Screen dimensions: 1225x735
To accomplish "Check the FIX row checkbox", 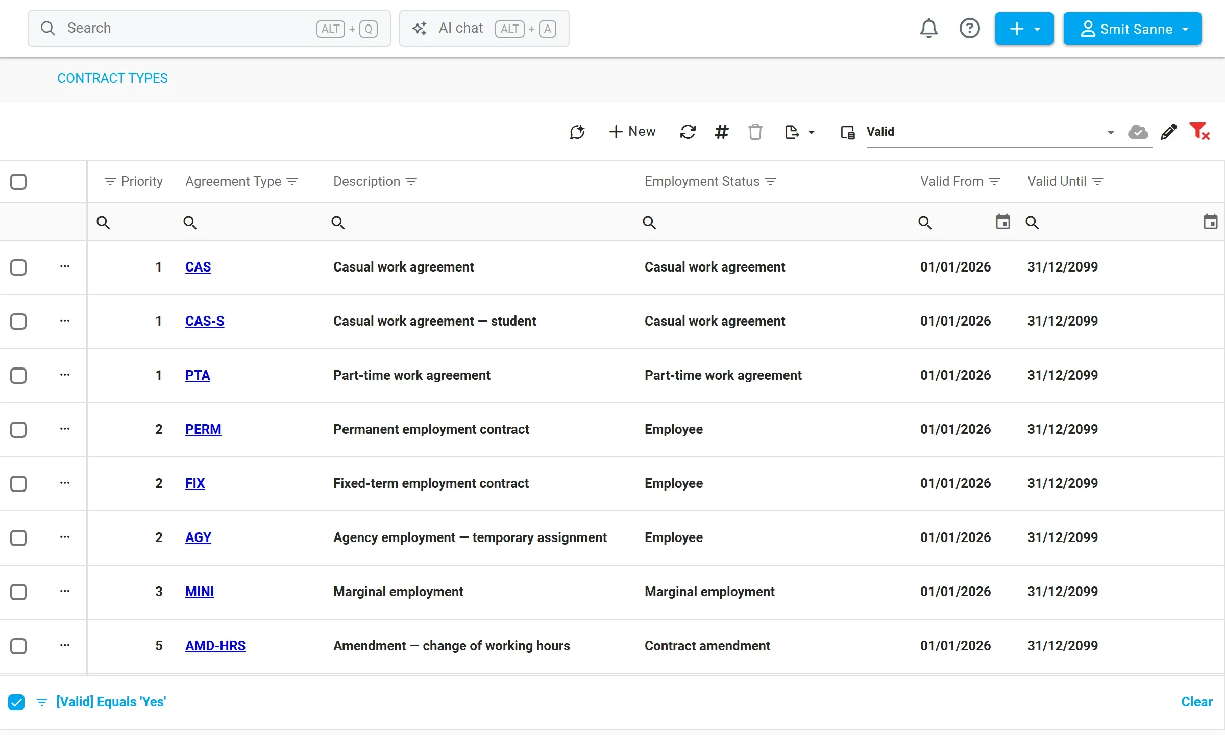I will pos(18,483).
